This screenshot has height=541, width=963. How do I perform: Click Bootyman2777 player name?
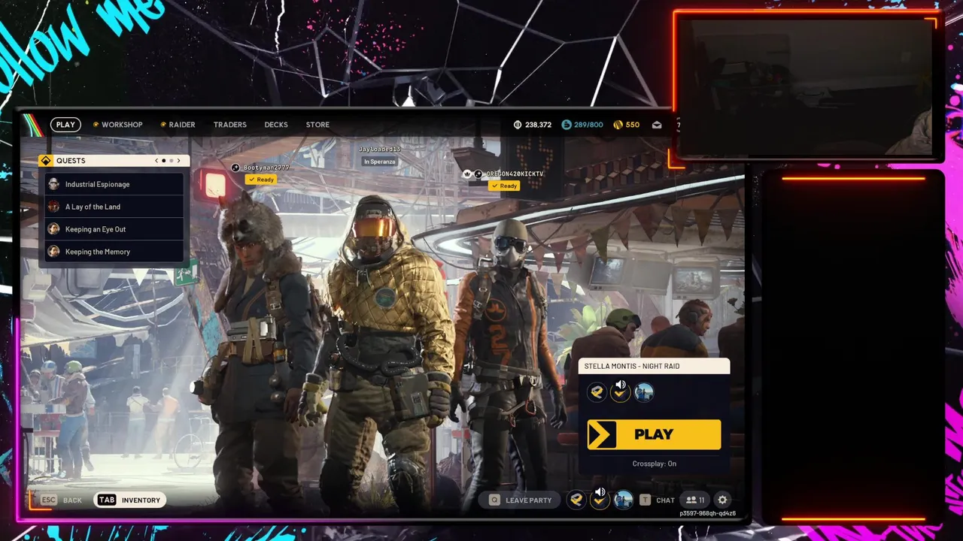(x=266, y=168)
